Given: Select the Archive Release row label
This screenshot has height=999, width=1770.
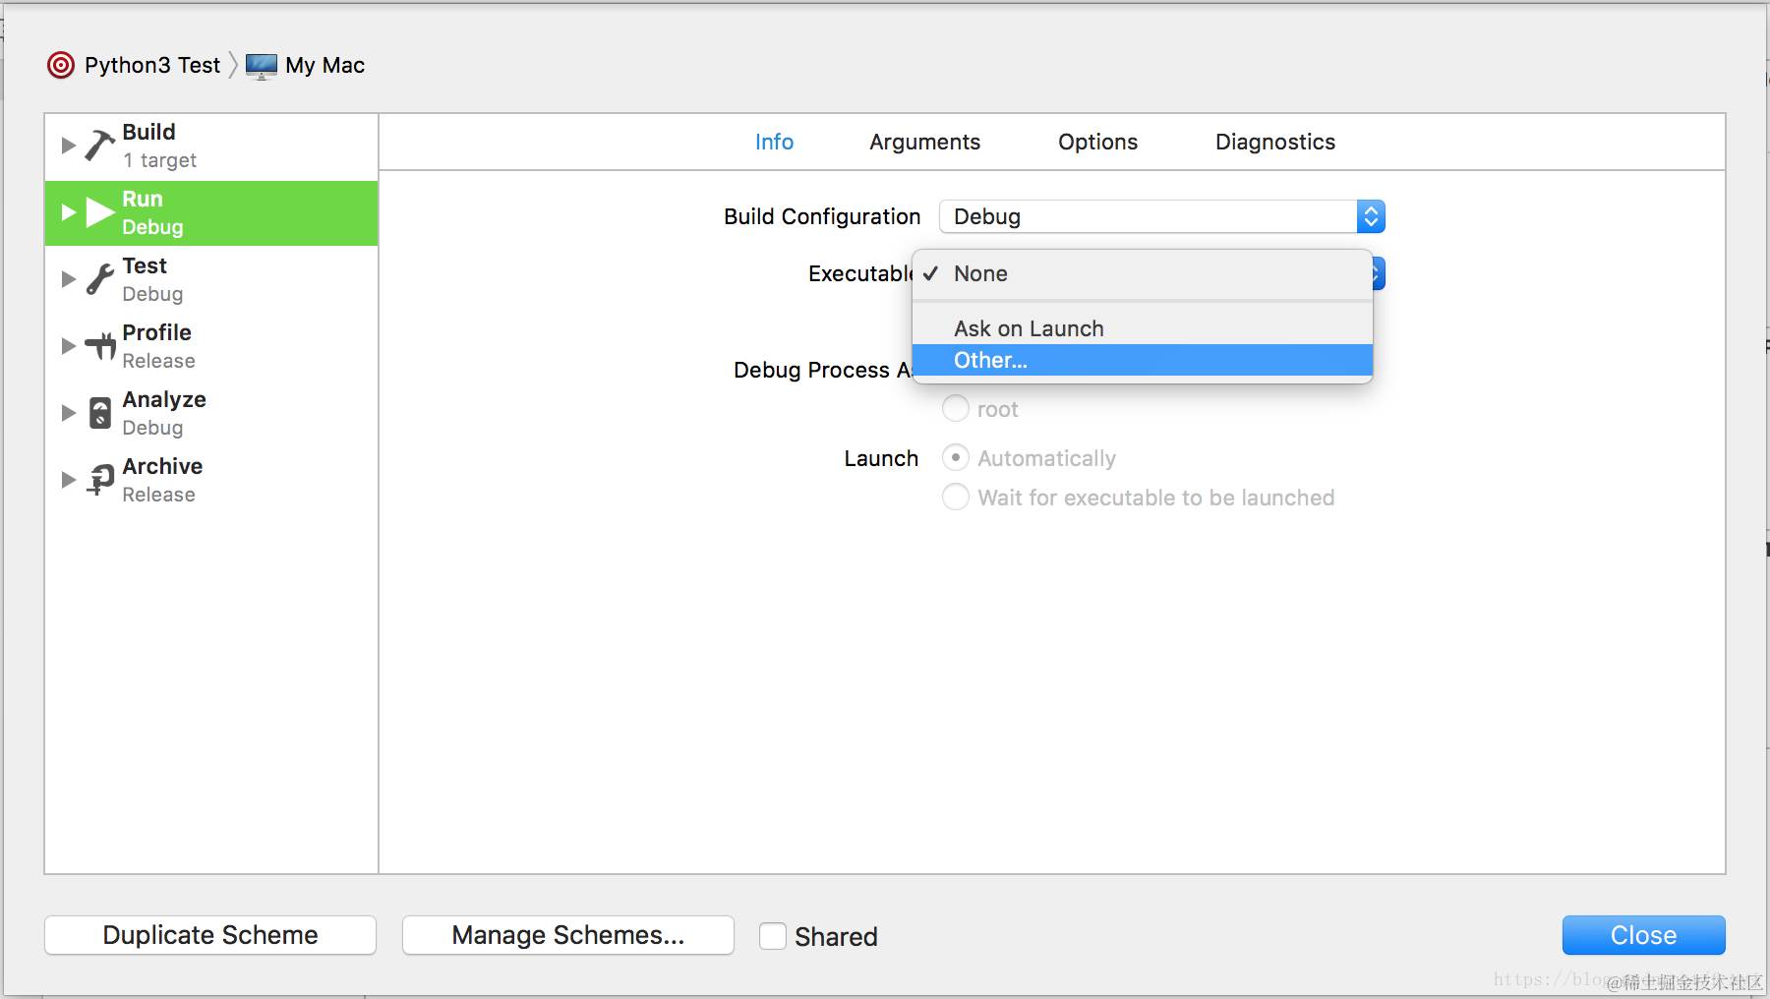Looking at the screenshot, I should pyautogui.click(x=162, y=480).
